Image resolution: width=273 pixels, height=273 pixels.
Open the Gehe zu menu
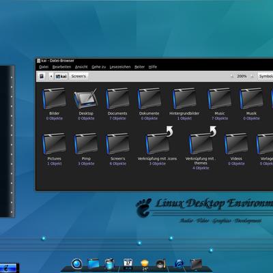(x=99, y=67)
